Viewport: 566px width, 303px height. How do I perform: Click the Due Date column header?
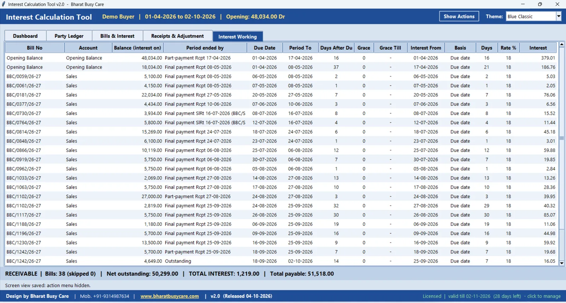pyautogui.click(x=265, y=48)
